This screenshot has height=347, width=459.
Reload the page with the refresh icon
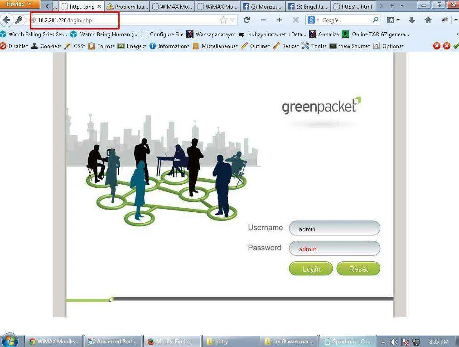[x=247, y=20]
